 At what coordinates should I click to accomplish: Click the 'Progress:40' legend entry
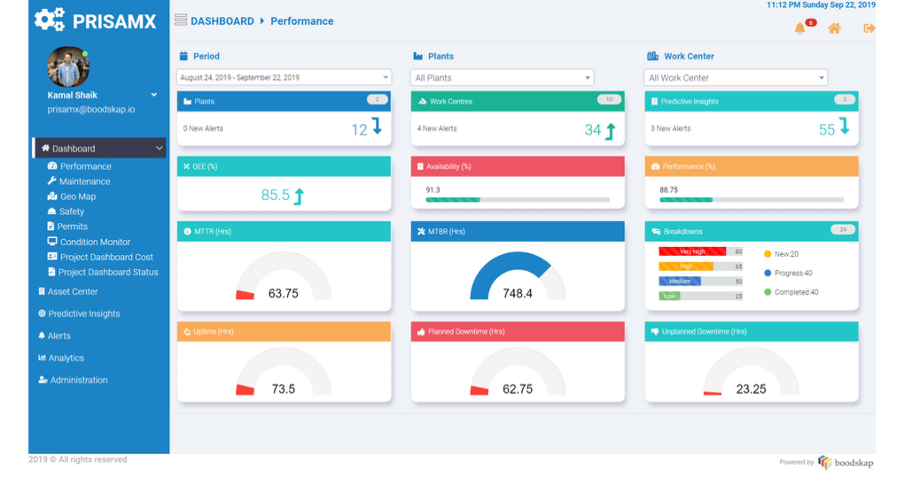(788, 273)
